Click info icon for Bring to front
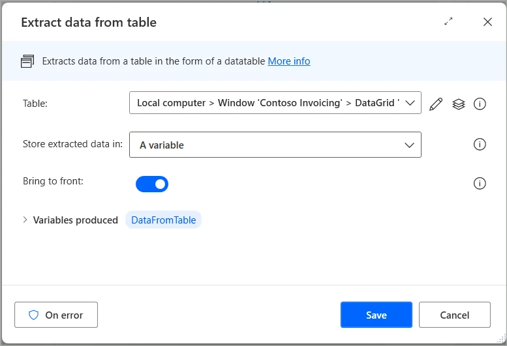Screen dimensions: 507x346 [480, 184]
